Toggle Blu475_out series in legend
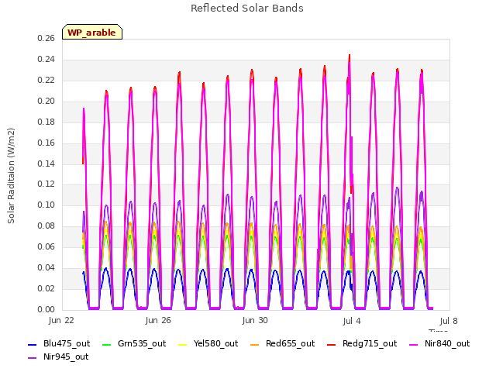Screen dimensions: 496x372 (59, 344)
